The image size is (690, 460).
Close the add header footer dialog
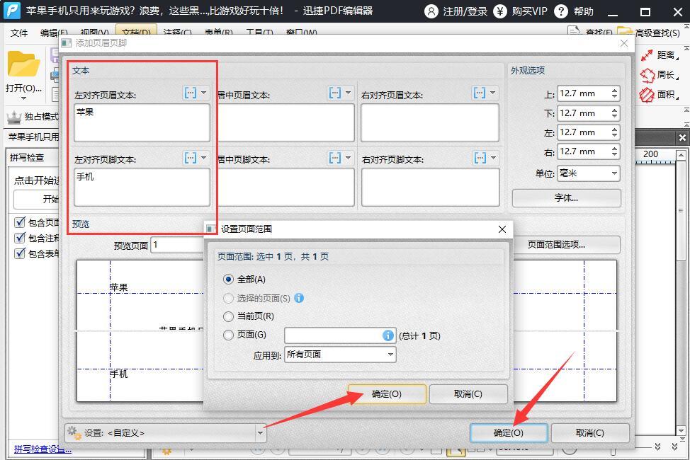click(x=624, y=43)
